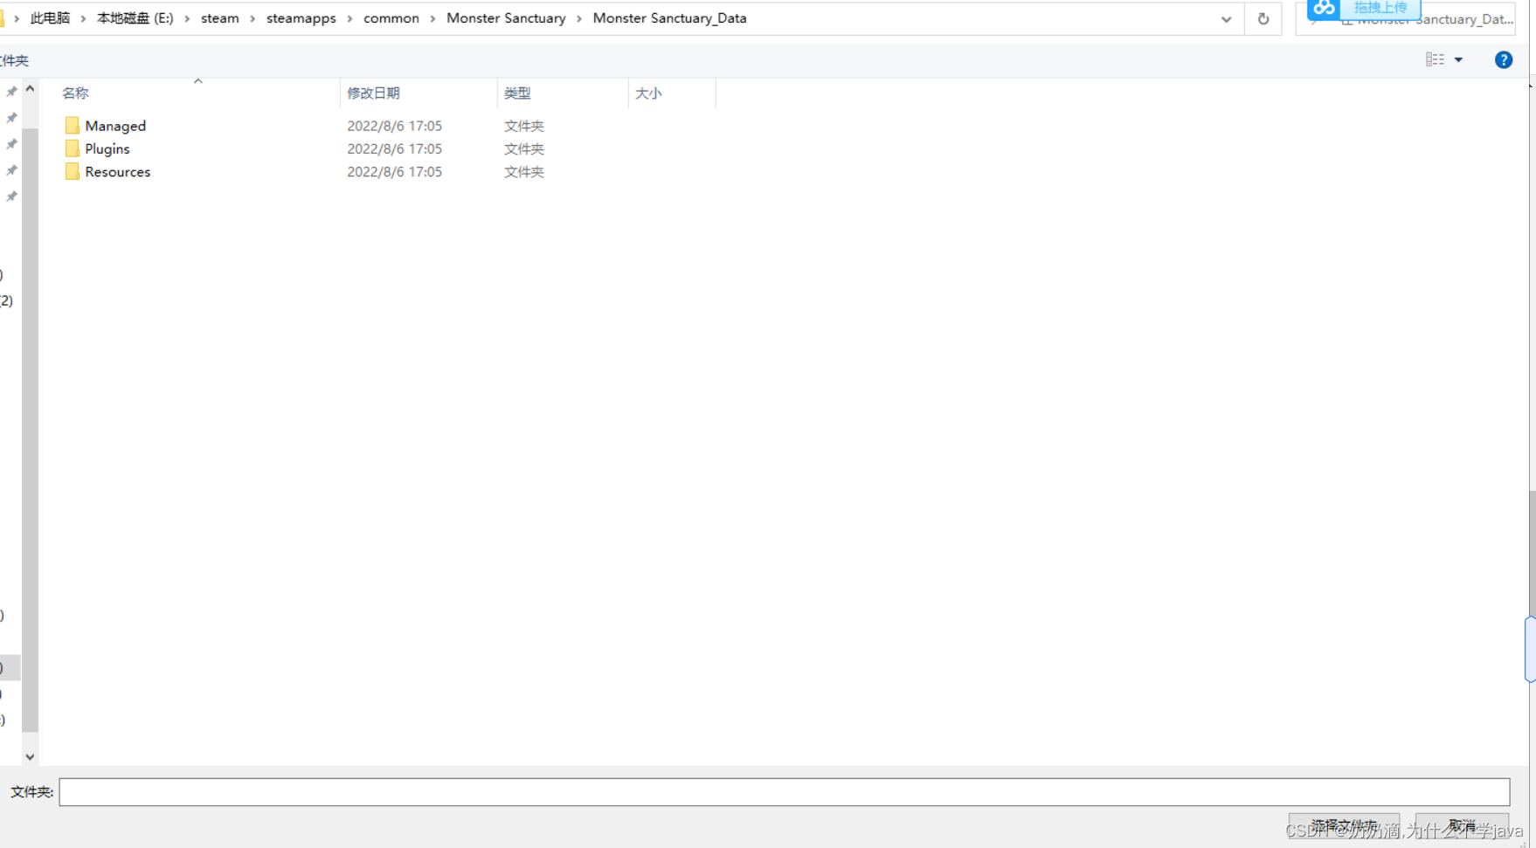The image size is (1536, 848).
Task: Select the Plugins folder name
Action: (x=107, y=149)
